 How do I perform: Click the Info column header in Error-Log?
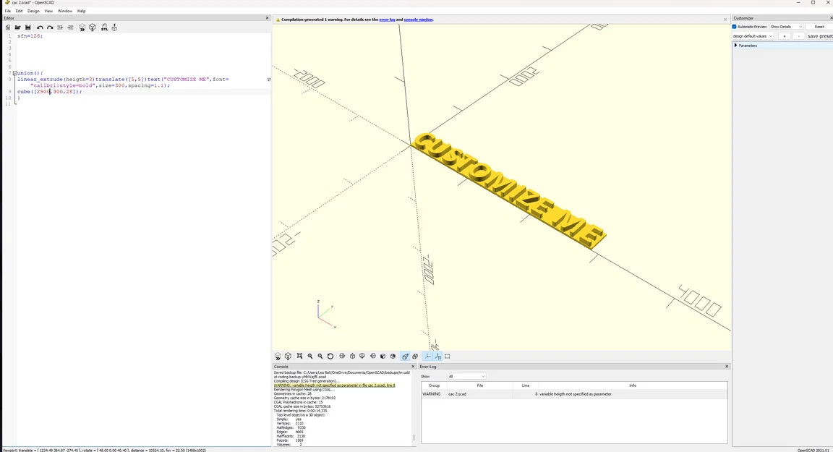633,385
